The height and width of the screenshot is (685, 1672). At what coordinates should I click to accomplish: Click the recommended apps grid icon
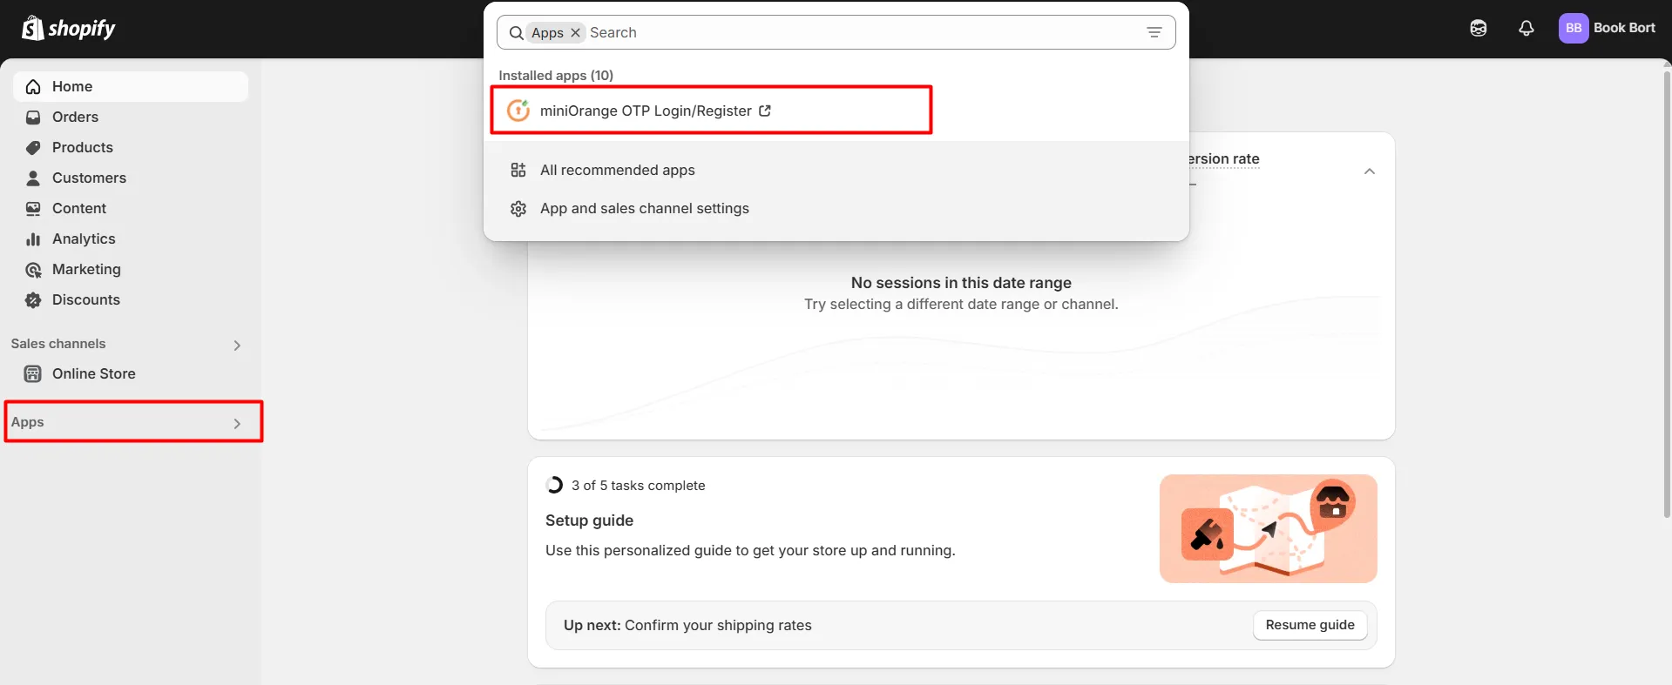(x=518, y=170)
